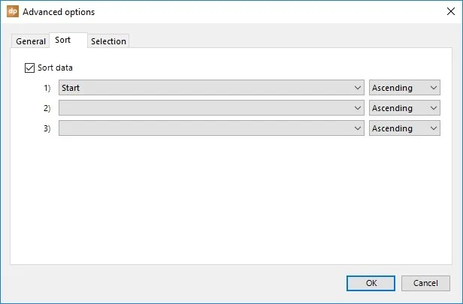Viewport: 463px width, 304px height.
Task: Change the Ascending order dropdown for level 3
Action: [x=404, y=128]
